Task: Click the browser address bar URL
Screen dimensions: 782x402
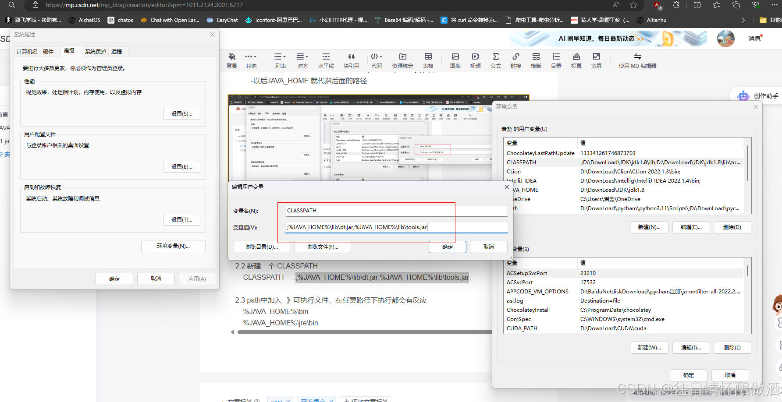Action: point(144,5)
